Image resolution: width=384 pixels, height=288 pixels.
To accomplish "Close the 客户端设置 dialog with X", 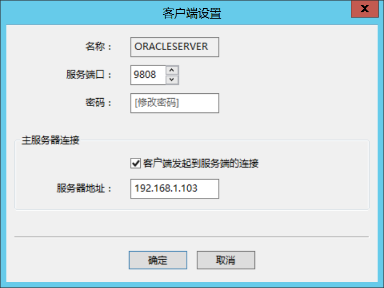I will point(365,9).
